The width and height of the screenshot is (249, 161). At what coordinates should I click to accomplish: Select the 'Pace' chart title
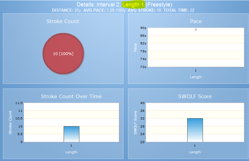[196, 21]
